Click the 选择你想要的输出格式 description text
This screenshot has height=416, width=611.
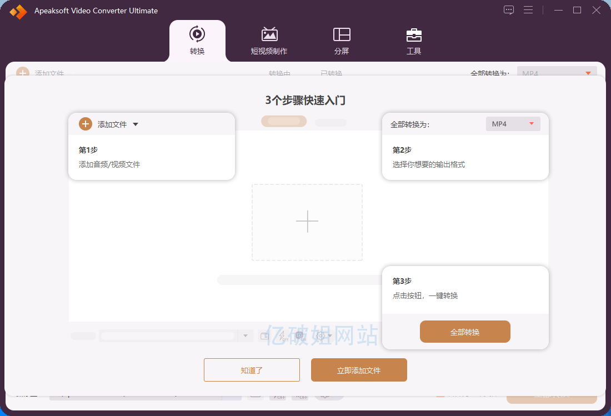coord(429,164)
